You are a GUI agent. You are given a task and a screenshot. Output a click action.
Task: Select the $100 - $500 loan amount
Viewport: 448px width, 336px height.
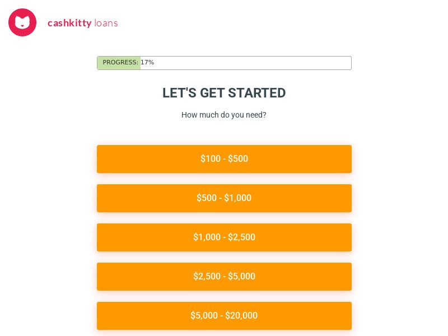224,159
